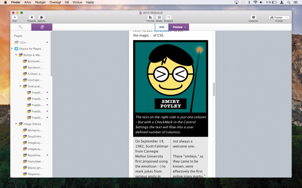Click the pages sidebar scrollbar
Screen dimensions: 302x188
tap(51, 54)
